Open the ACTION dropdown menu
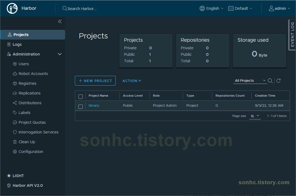The height and width of the screenshot is (196, 296). [132, 81]
